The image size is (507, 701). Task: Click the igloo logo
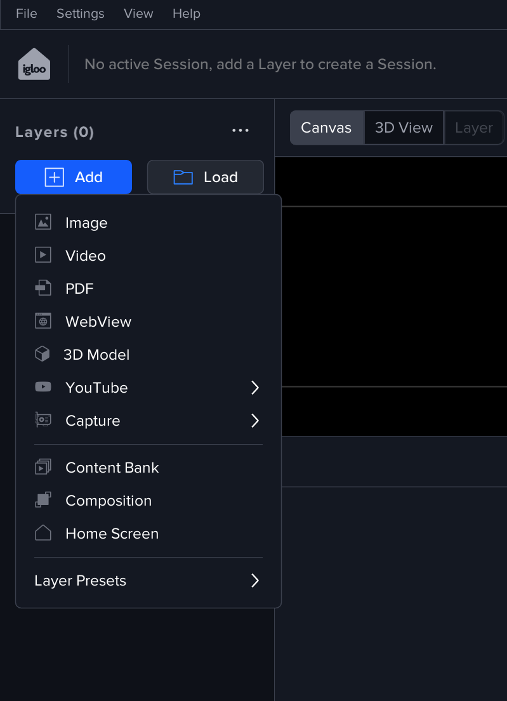coord(34,64)
